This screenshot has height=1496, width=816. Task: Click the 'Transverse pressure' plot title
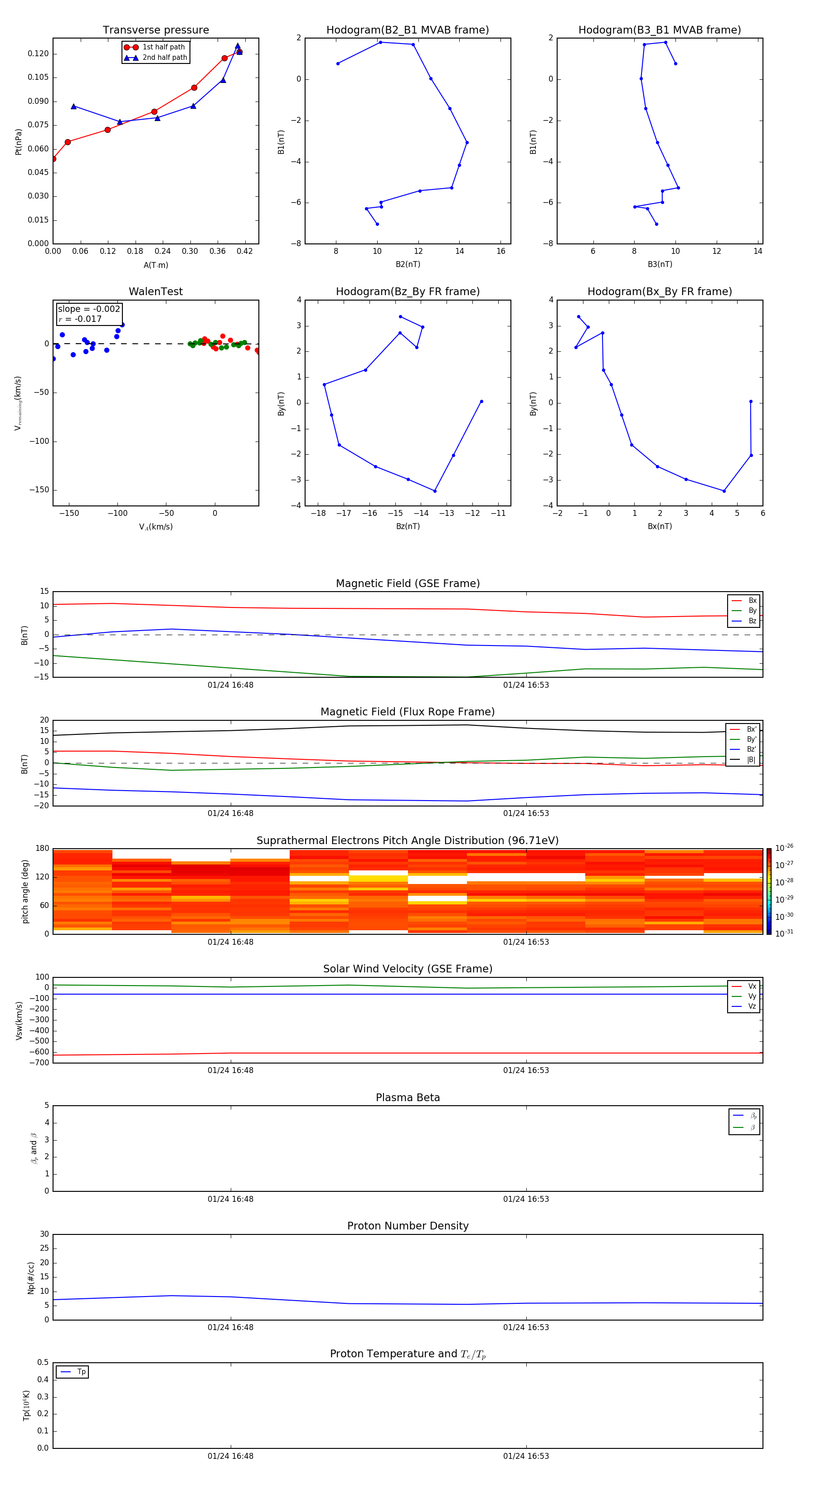[x=155, y=30]
